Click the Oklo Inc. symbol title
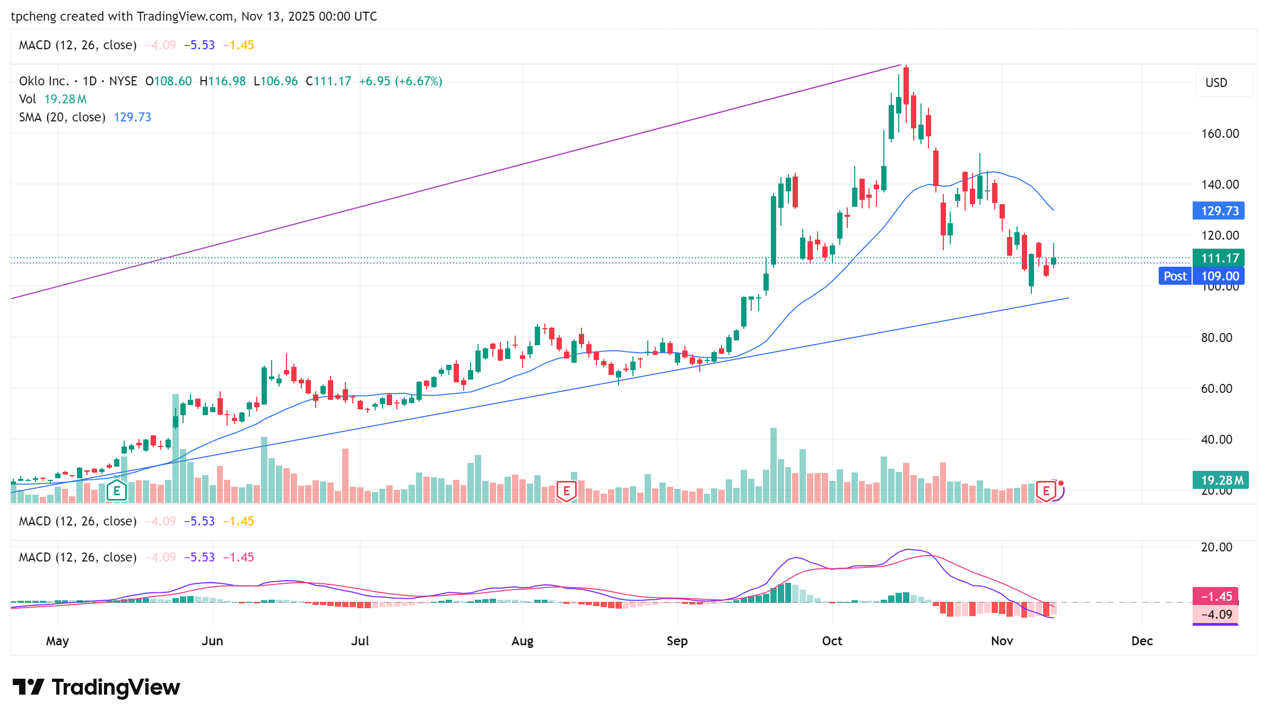 coord(44,81)
